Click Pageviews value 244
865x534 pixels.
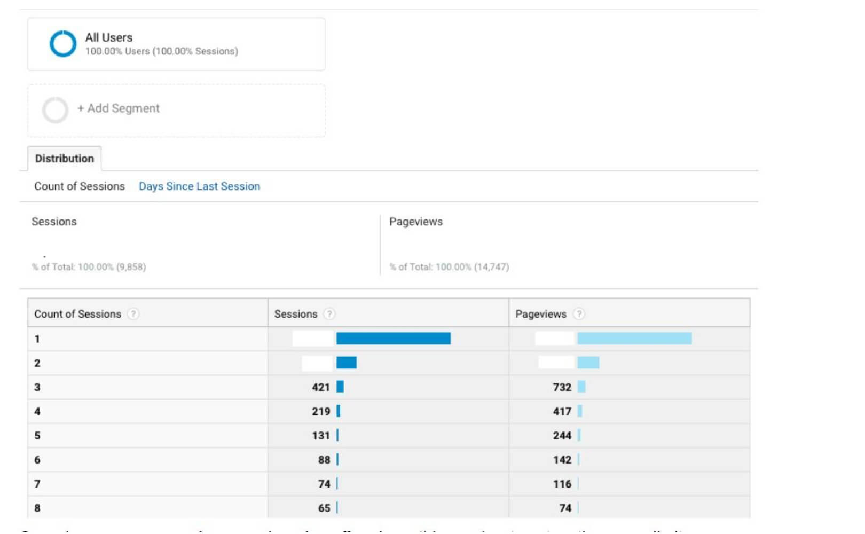point(562,436)
